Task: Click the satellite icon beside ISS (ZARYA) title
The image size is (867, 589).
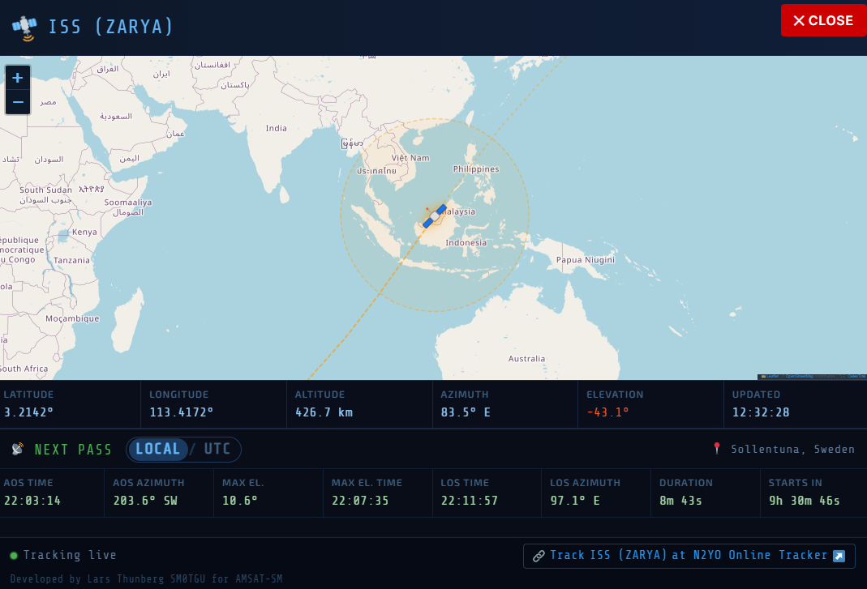Action: pos(24,28)
